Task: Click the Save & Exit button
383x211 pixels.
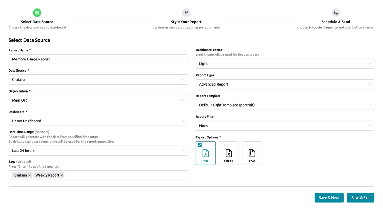Action: click(360, 197)
